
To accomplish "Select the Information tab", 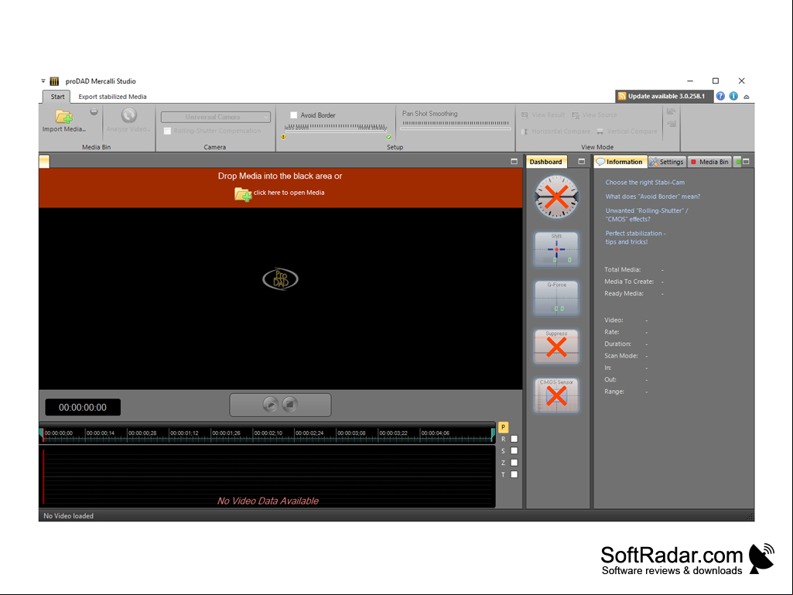I will [620, 162].
